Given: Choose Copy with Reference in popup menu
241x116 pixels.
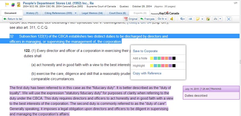Looking at the screenshot, I should (x=147, y=73).
